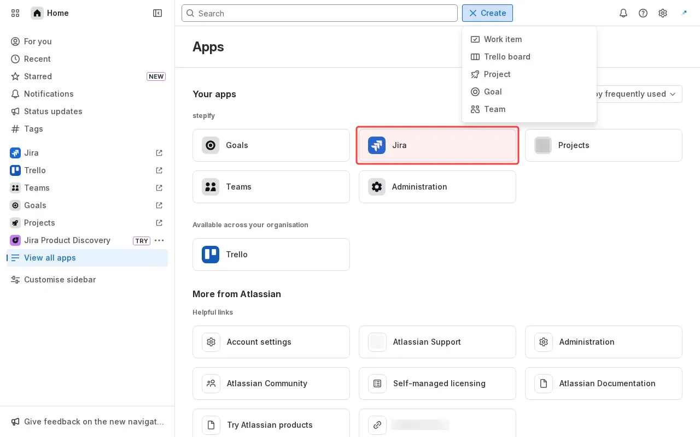Screen dimensions: 700x437
Task: Open the Administration app tile
Action: tap(437, 187)
